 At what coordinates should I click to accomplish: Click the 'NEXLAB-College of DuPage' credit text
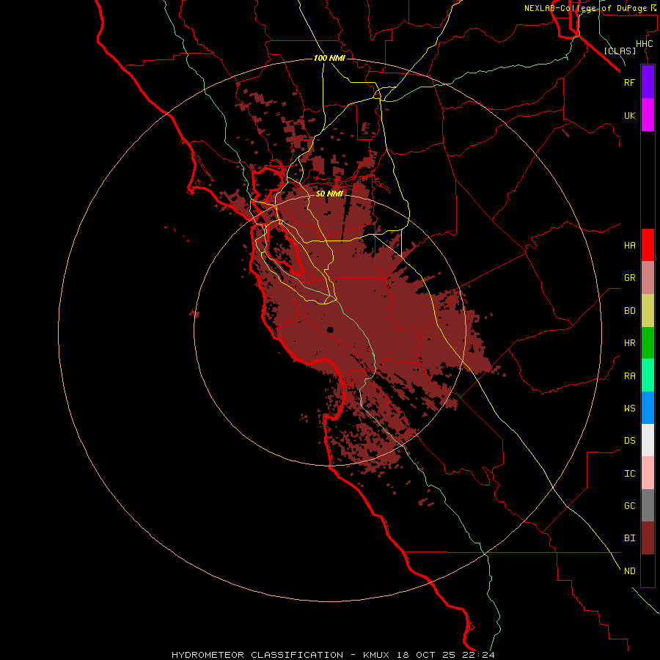pyautogui.click(x=587, y=8)
